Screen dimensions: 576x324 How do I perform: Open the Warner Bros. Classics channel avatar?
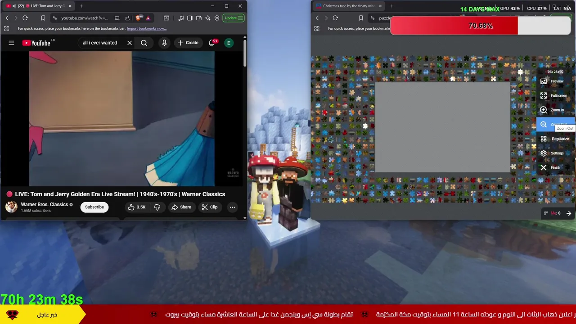click(11, 207)
